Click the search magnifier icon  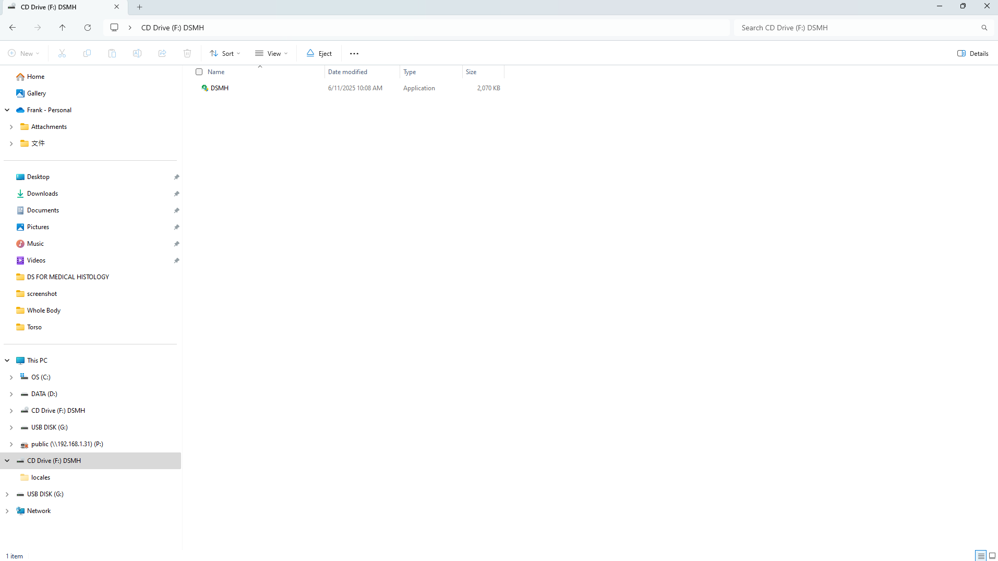pos(984,28)
